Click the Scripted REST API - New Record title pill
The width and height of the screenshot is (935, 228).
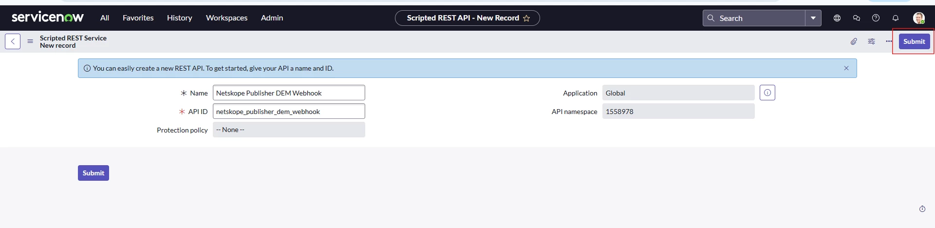pos(467,18)
